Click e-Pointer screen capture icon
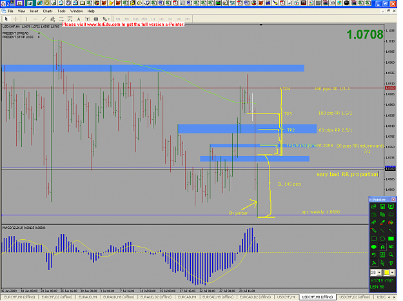Viewport: 403px width, 301px height. pos(391,206)
